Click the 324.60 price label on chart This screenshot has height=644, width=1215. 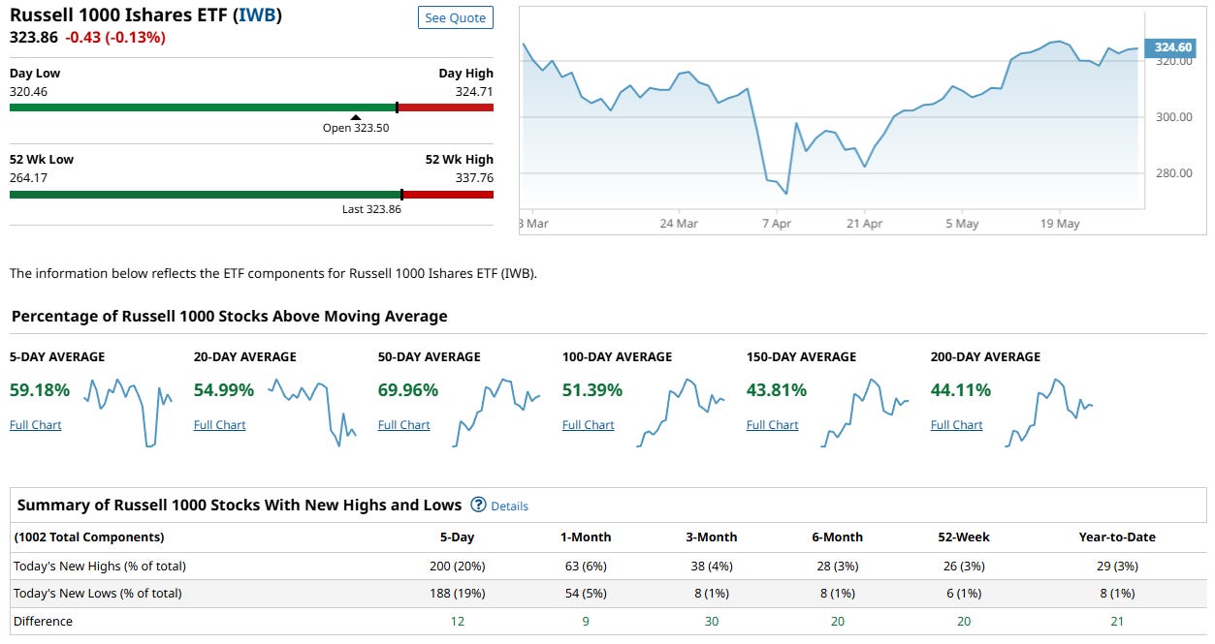[x=1171, y=47]
